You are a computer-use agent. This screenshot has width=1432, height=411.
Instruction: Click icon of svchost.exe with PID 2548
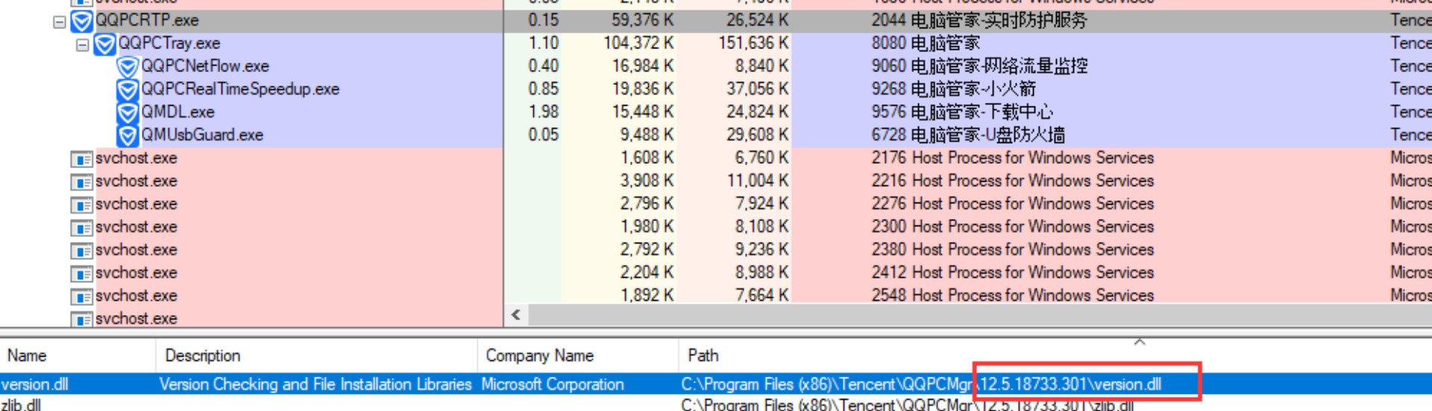coord(81,298)
